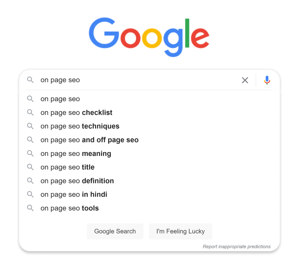Click magnifier icon in the search box
This screenshot has width=299, height=269.
click(30, 80)
